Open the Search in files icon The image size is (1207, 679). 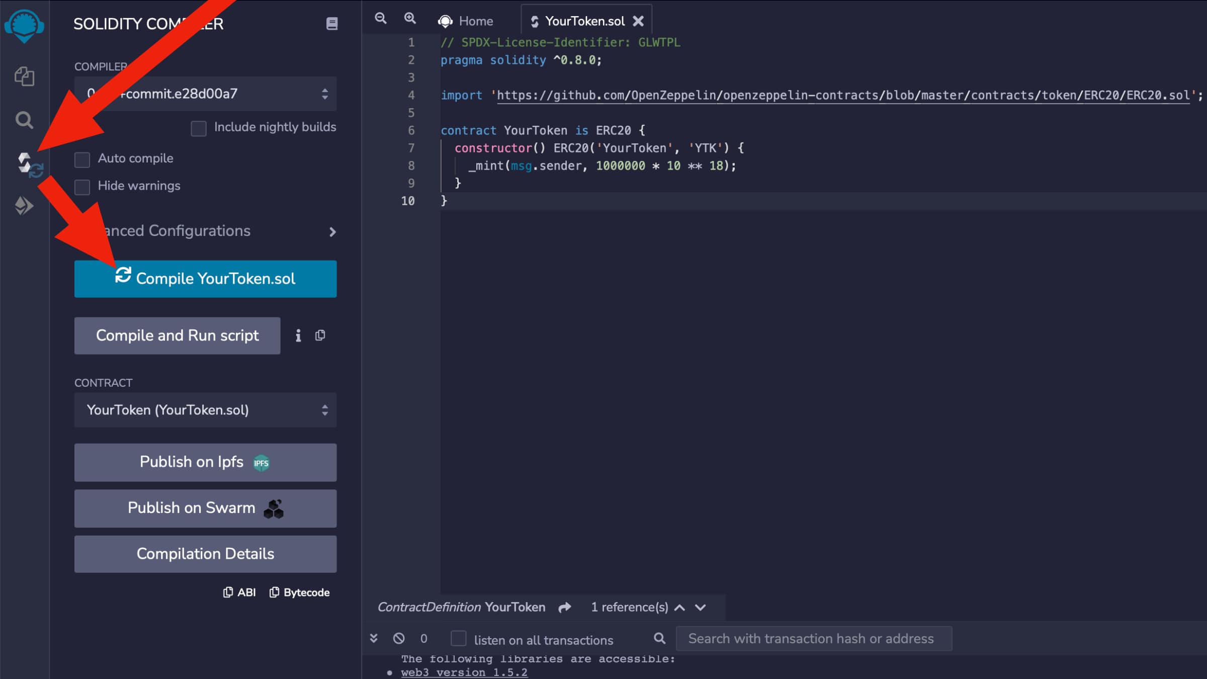point(24,120)
